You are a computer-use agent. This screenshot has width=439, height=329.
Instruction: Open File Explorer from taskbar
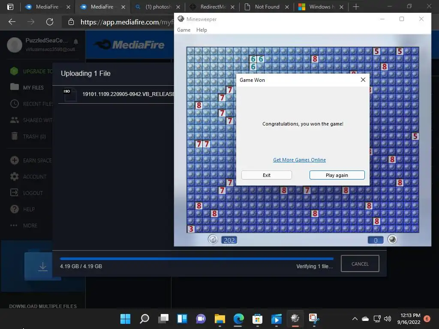(220, 318)
